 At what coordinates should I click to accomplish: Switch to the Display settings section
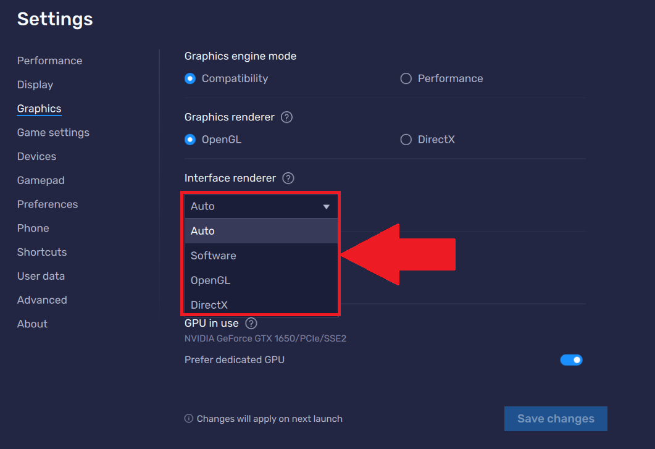tap(35, 85)
